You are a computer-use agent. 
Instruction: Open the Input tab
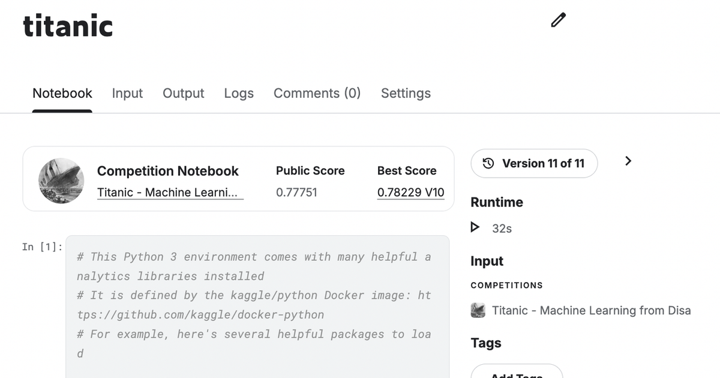pos(127,94)
